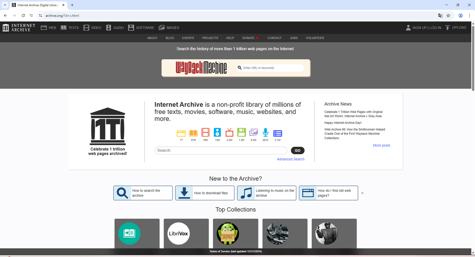Open the Texts section in the top navigation
Image resolution: width=475 pixels, height=257 pixels.
[x=70, y=28]
